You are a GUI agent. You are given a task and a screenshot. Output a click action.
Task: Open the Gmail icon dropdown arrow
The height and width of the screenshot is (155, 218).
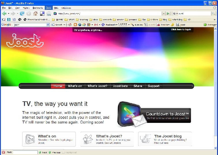[99, 25]
